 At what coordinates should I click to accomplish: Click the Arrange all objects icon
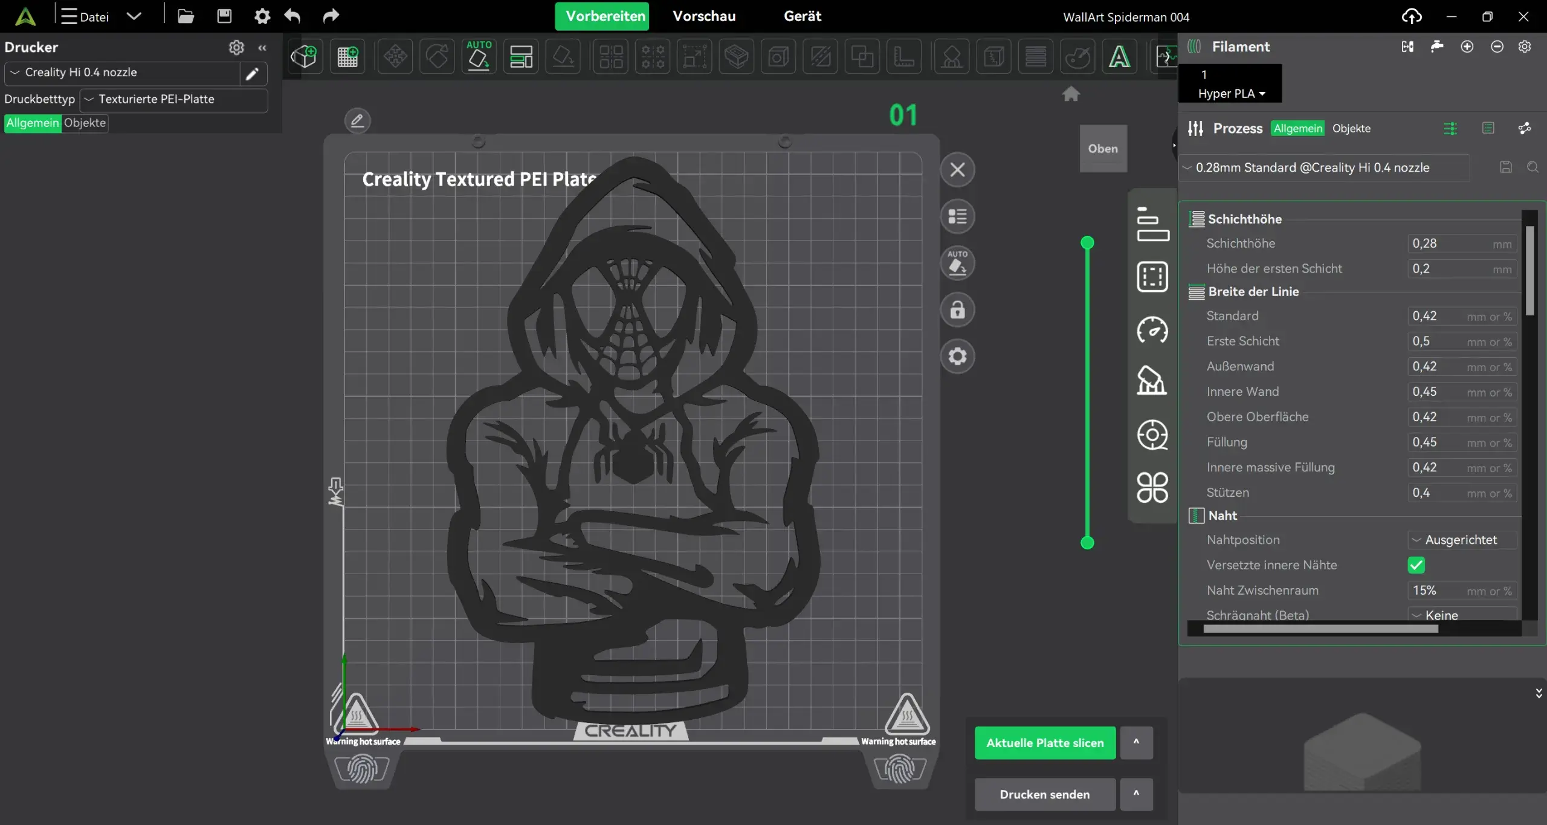coord(521,57)
